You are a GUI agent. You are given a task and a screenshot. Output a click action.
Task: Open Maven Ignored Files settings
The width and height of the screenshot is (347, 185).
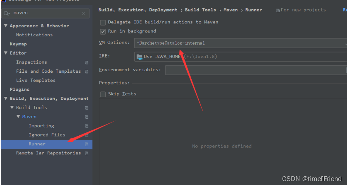47,135
